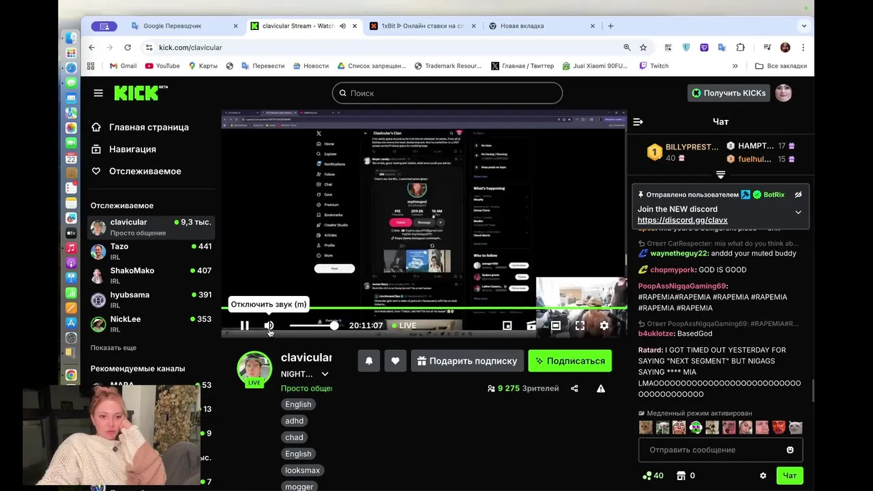Screen dimensions: 873x491
Task: Click the looksmax tag
Action: point(302,471)
